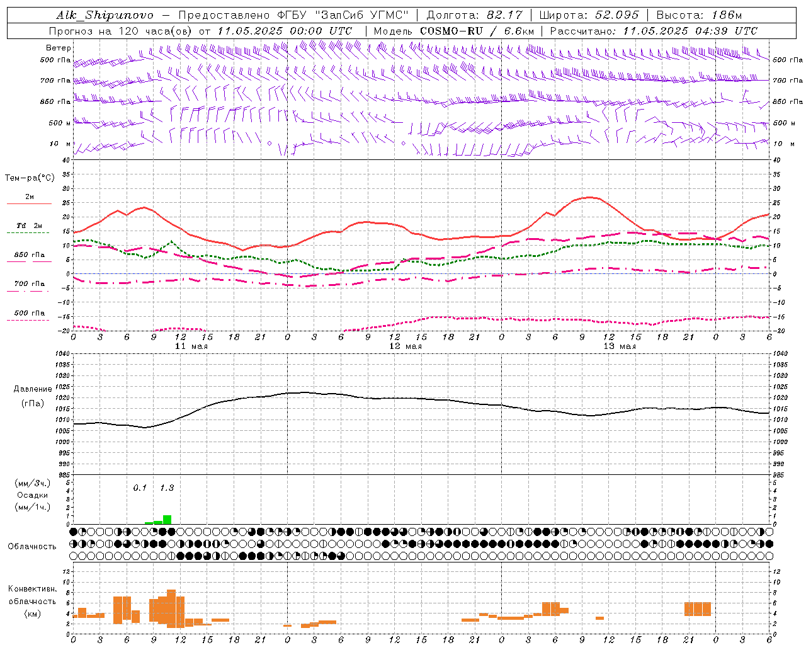Click the longitude value Долгота: 82.17
This screenshot has width=806, height=645.
(475, 15)
